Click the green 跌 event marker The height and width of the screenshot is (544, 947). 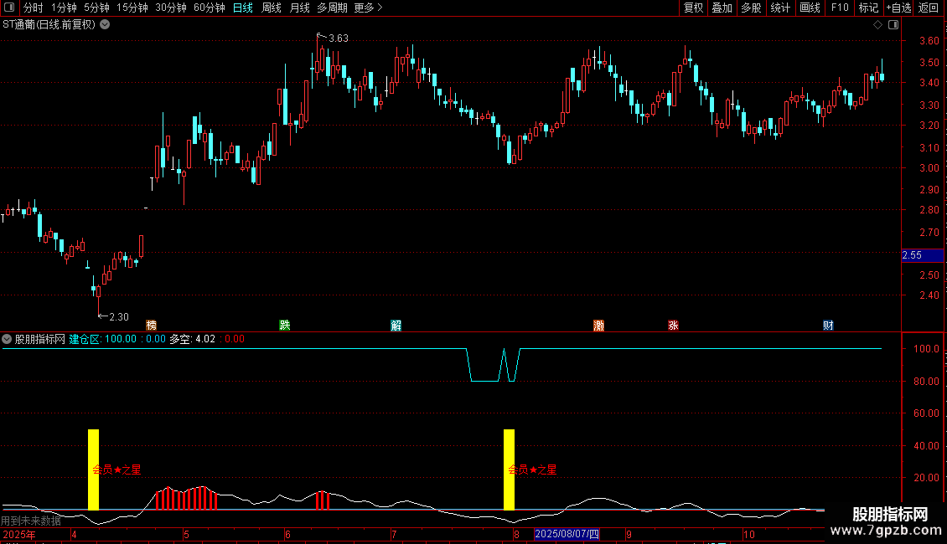click(x=284, y=325)
